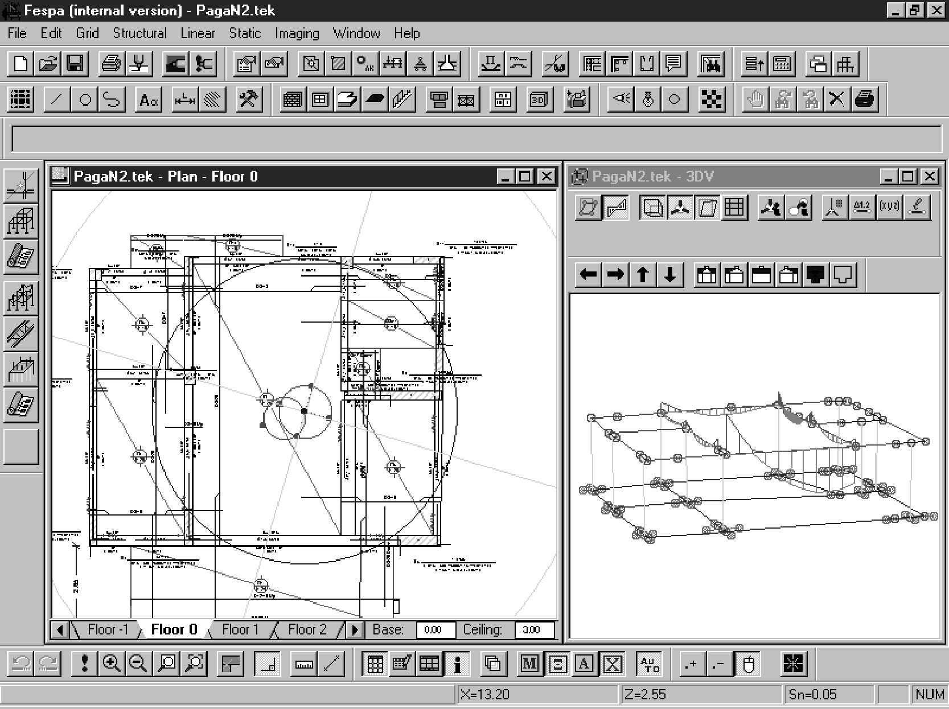Select the hatch pattern tool
949x709 pixels.
tap(212, 100)
